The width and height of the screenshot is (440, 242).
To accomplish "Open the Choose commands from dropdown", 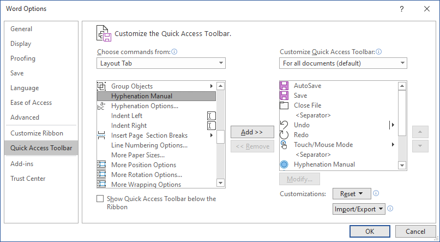I will tap(161, 63).
